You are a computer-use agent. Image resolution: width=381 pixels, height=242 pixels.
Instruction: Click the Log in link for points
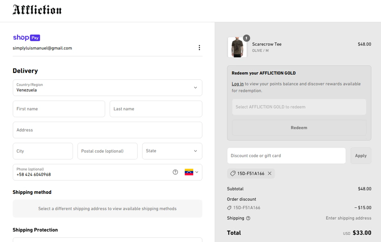click(x=237, y=84)
